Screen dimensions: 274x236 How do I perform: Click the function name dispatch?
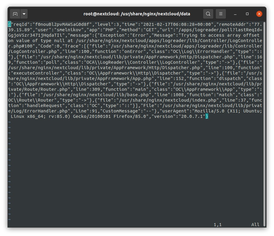tap(230, 78)
